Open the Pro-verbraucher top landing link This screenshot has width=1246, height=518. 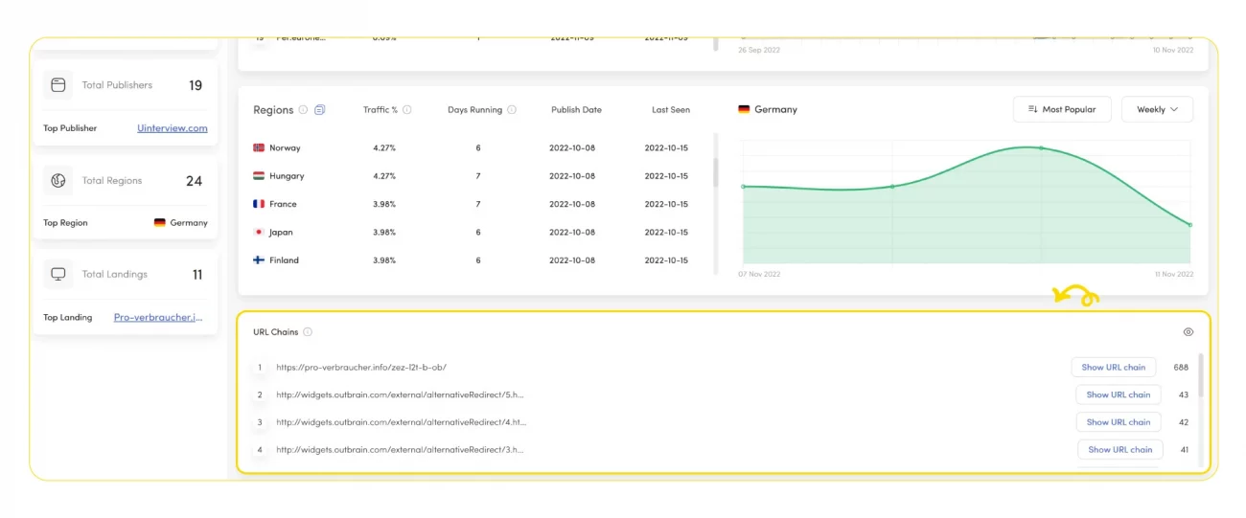[159, 318]
